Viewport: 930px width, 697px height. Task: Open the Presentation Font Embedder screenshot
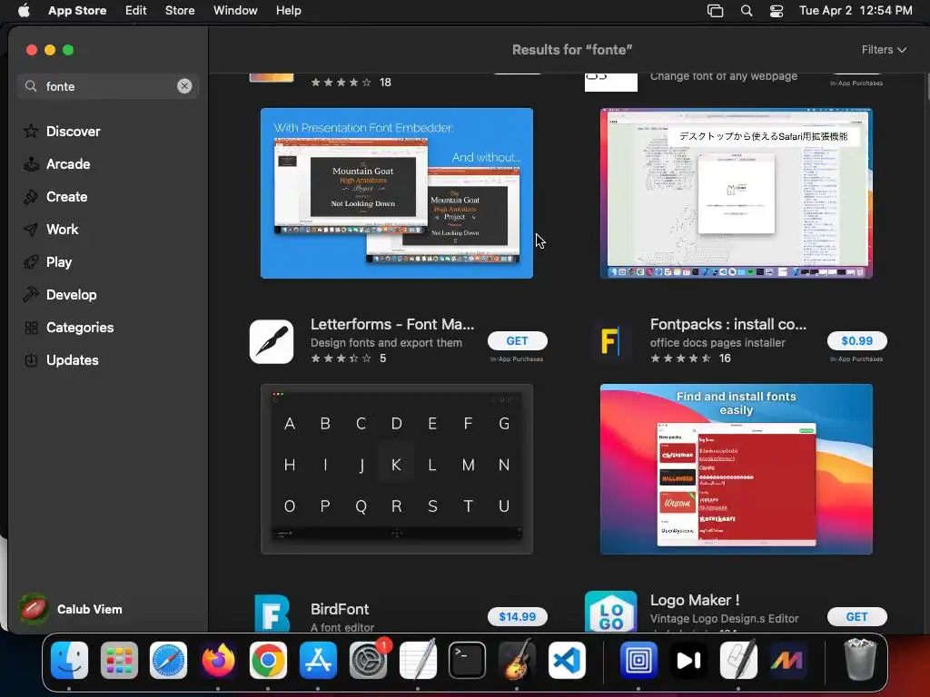tap(397, 193)
